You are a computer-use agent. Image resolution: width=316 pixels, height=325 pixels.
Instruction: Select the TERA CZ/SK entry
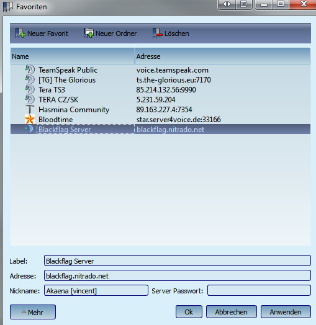58,100
